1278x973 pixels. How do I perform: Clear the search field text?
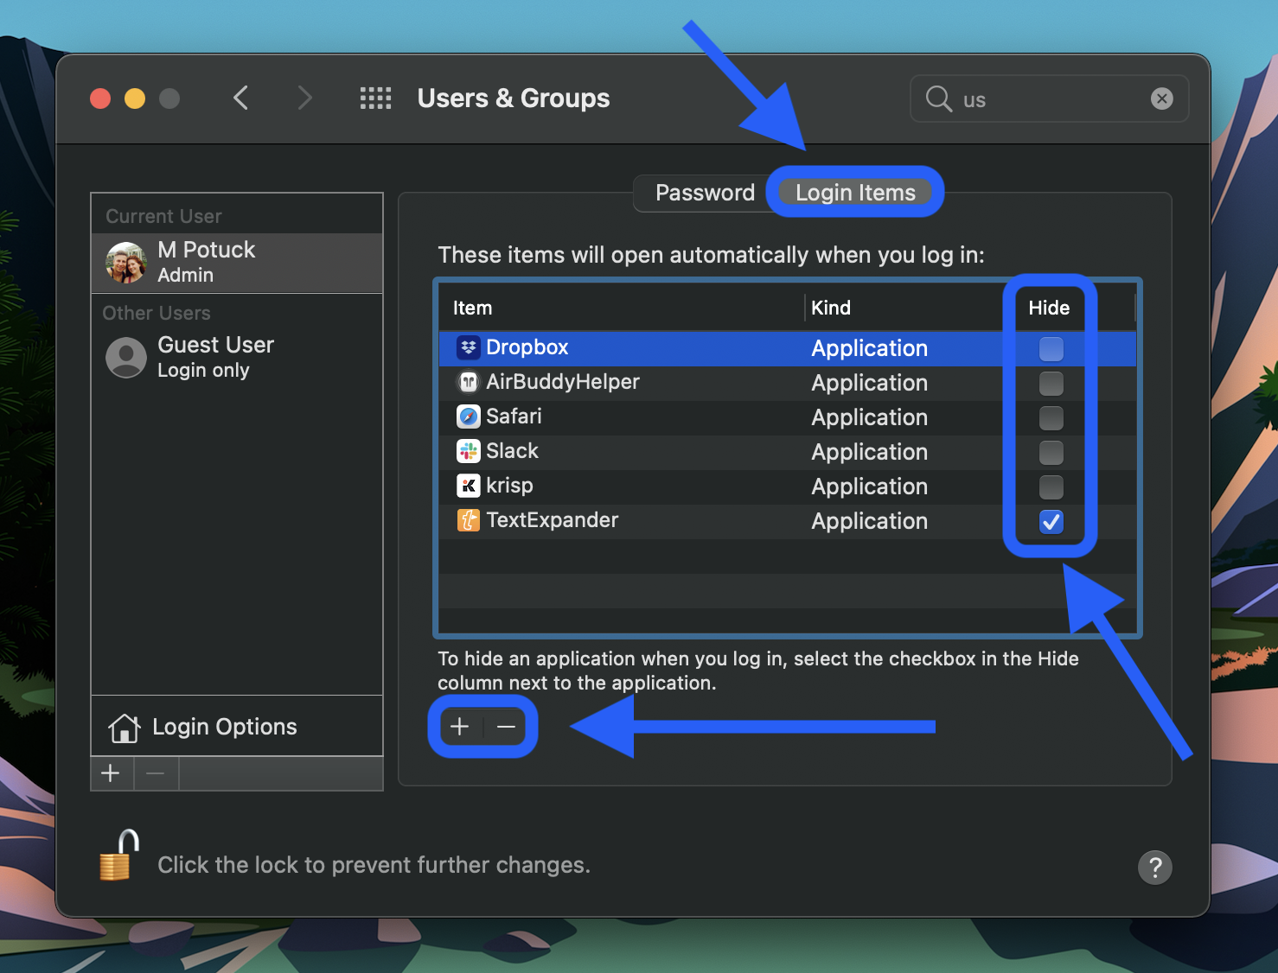tap(1161, 99)
